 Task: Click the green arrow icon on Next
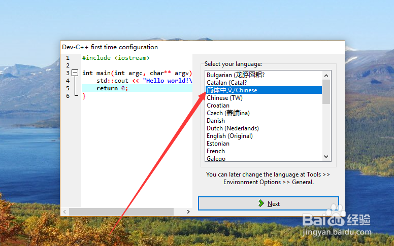(x=261, y=203)
